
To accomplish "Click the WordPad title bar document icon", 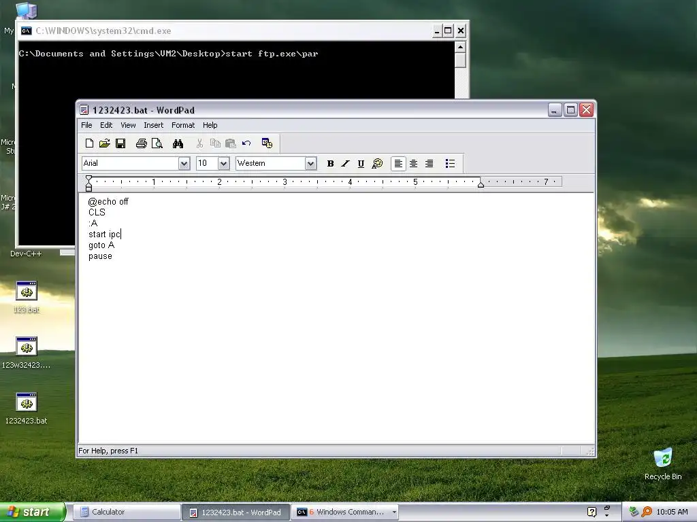I will click(84, 109).
